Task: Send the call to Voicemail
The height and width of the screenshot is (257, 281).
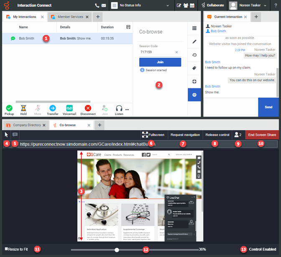Action: (69, 108)
